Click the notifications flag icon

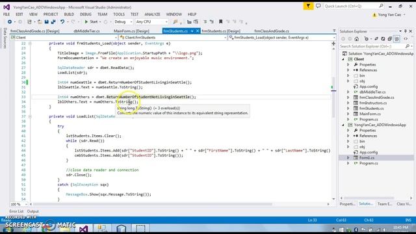[308, 6]
